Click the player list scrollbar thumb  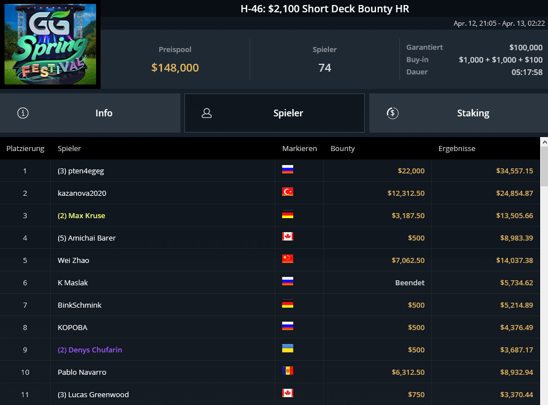pyautogui.click(x=544, y=167)
